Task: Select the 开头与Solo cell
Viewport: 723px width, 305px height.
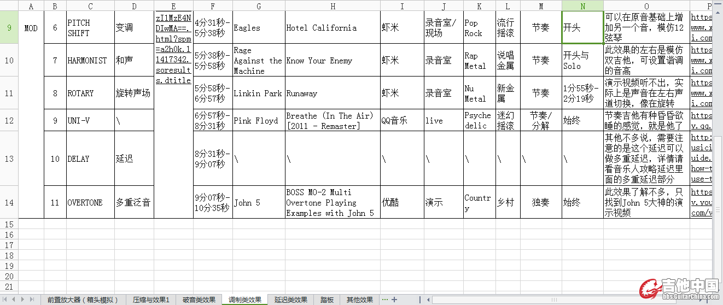Action: [x=582, y=60]
